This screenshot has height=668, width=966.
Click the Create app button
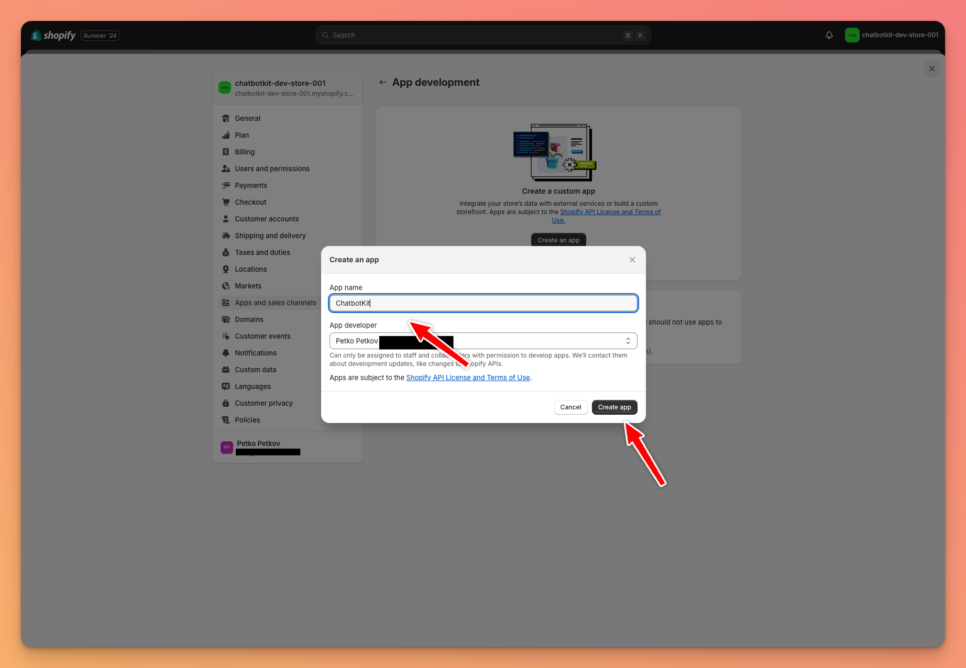(x=614, y=407)
